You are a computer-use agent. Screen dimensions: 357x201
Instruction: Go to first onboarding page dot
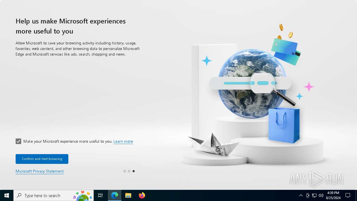125,171
